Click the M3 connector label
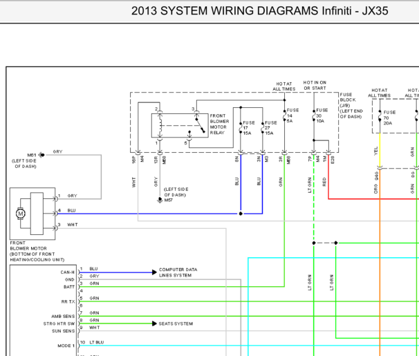 pyautogui.click(x=266, y=159)
